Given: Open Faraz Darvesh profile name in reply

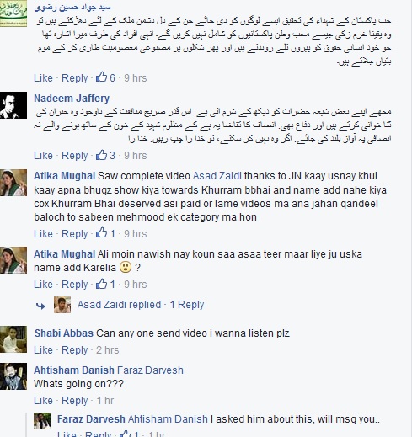Looking at the screenshot, I should point(91,419).
